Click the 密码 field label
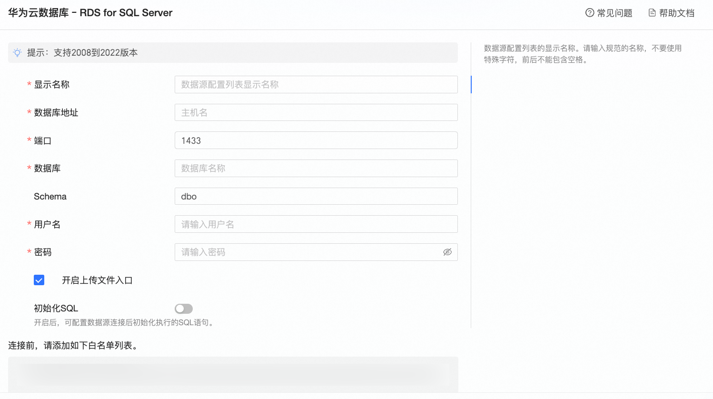713x399 pixels. click(x=42, y=252)
